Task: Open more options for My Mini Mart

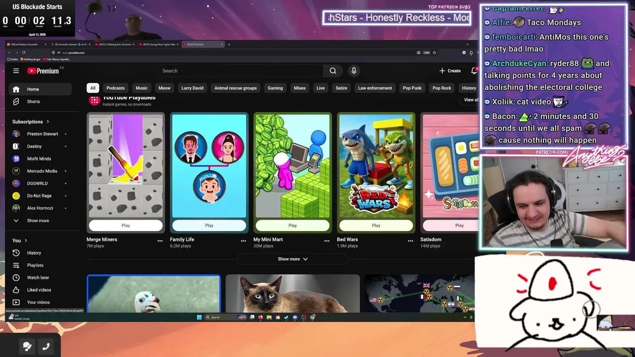Action: (x=326, y=241)
